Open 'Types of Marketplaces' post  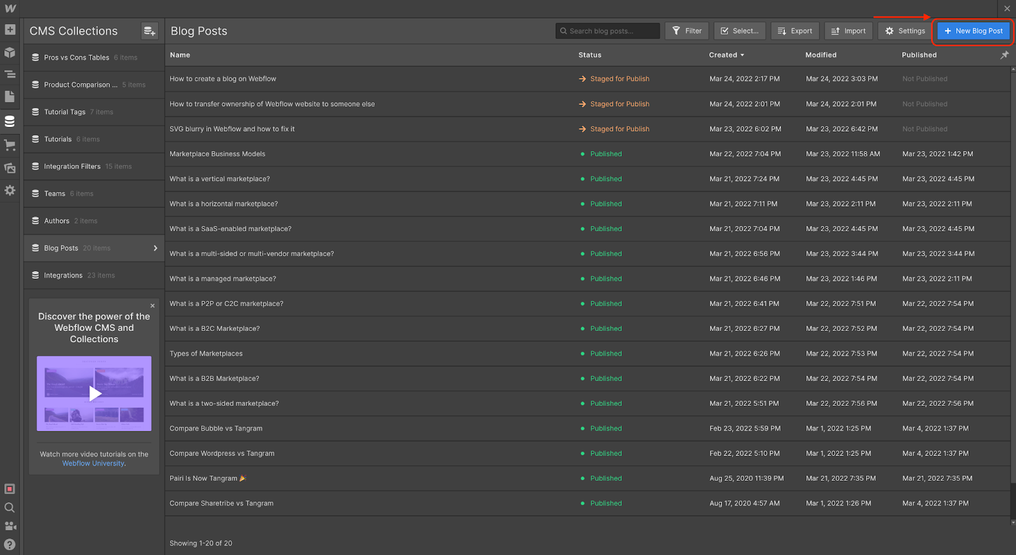(x=206, y=354)
